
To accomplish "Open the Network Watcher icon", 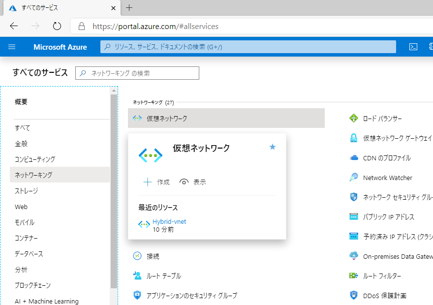I will [x=353, y=177].
